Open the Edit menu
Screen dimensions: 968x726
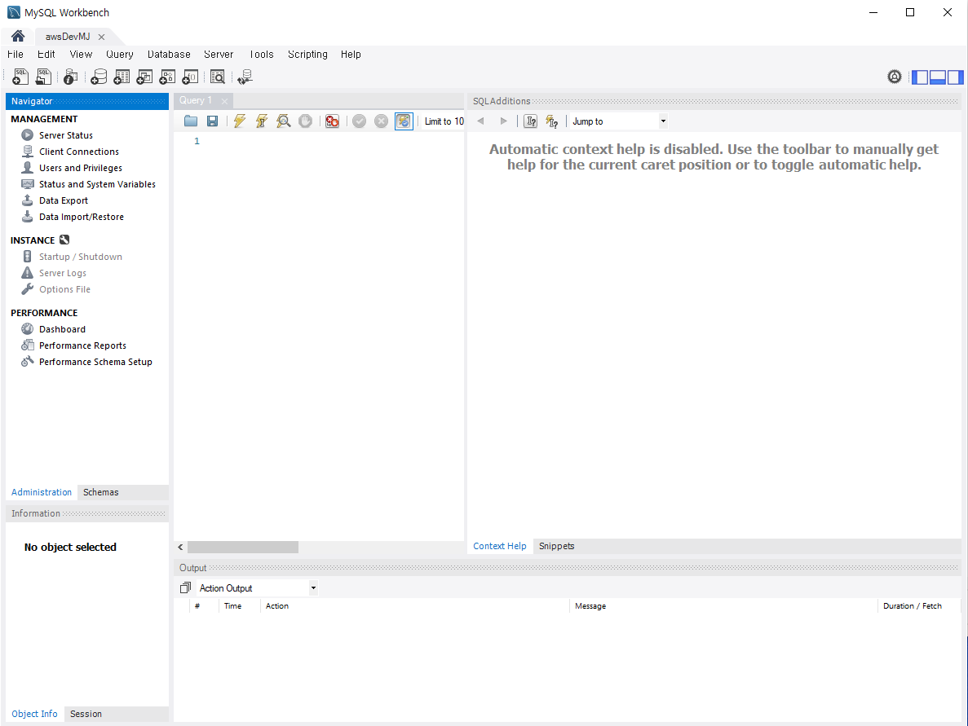46,55
